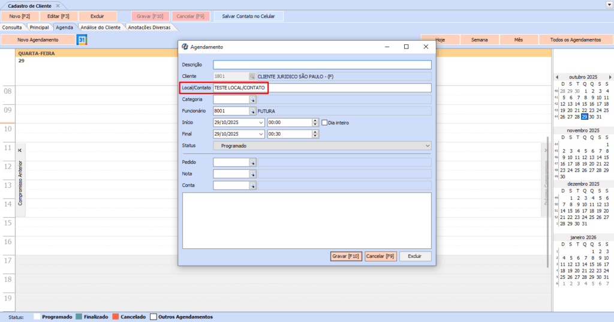This screenshot has width=614, height=322.
Task: Click into the Descrição input field
Action: coord(322,65)
